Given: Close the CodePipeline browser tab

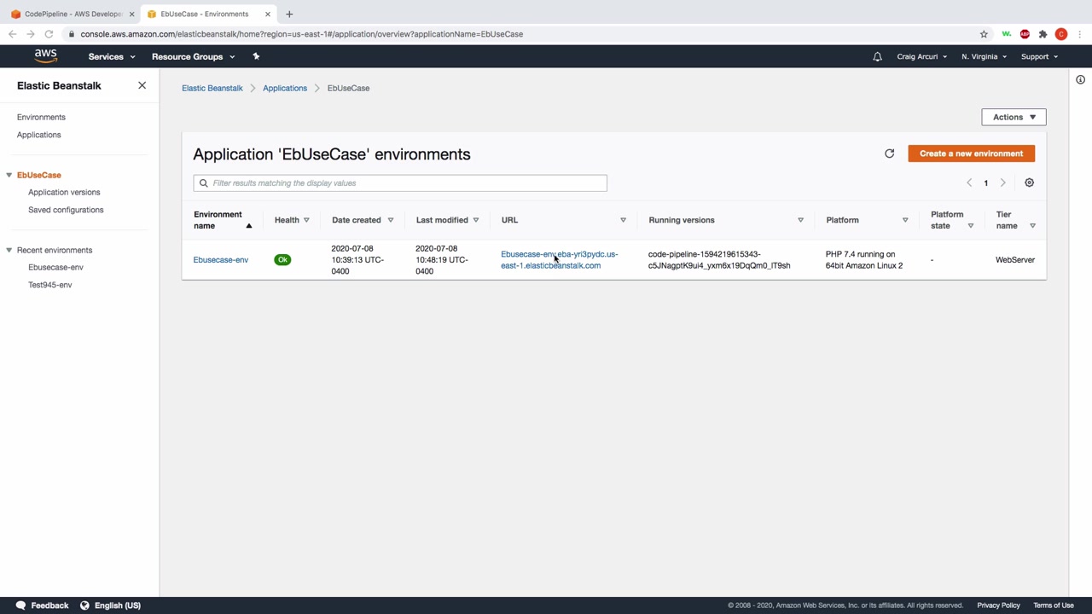Looking at the screenshot, I should point(131,14).
